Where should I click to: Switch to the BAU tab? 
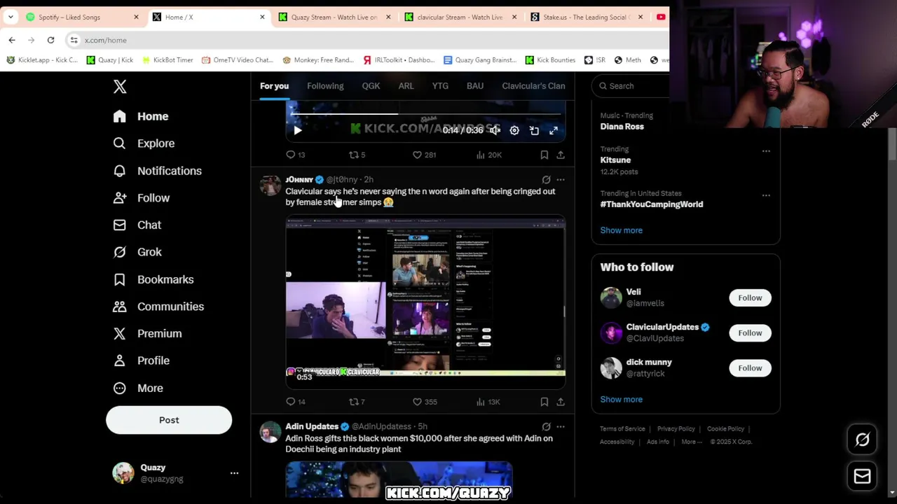(475, 86)
